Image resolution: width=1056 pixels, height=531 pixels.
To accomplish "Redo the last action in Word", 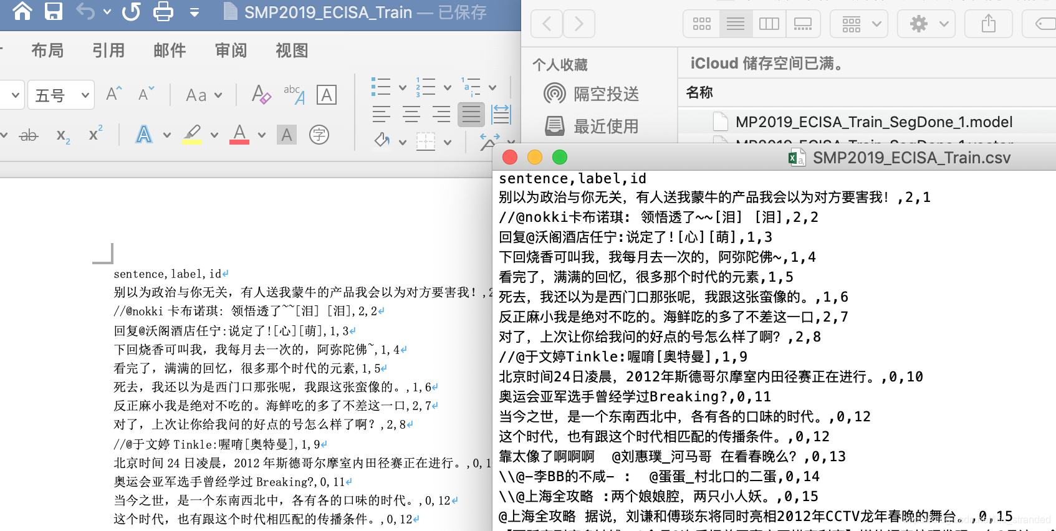I will pos(132,11).
